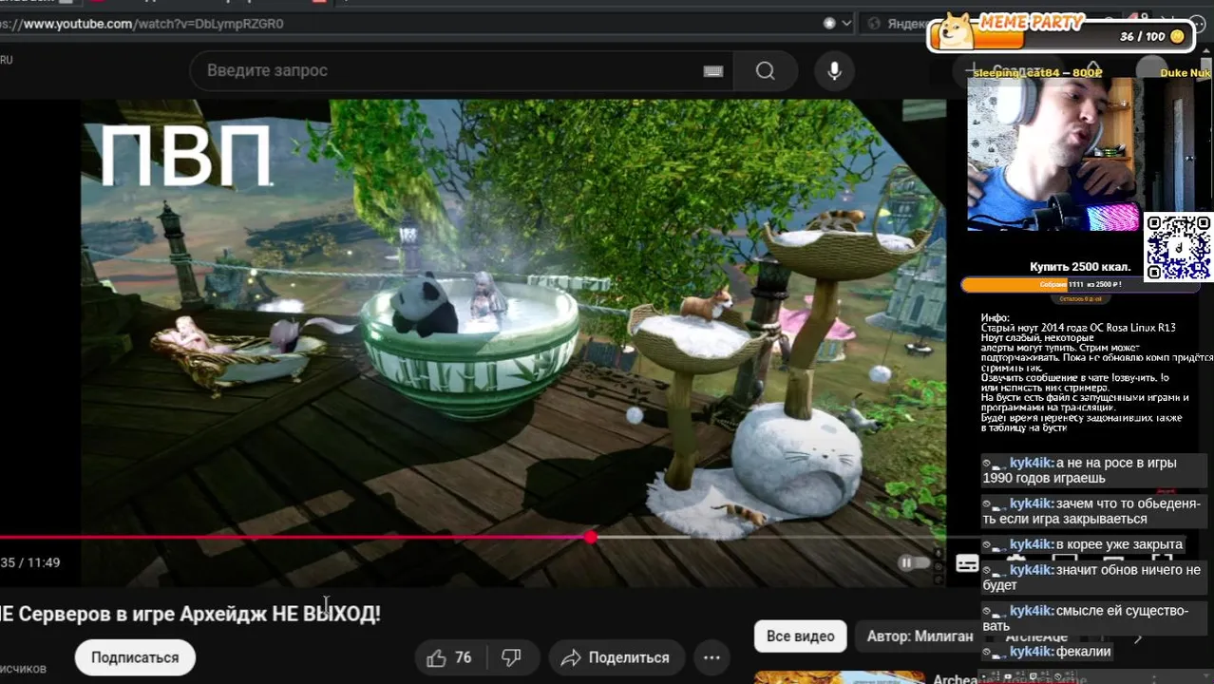
Task: Click the "Купить 2500 ккал." donation goal text
Action: click(1080, 267)
